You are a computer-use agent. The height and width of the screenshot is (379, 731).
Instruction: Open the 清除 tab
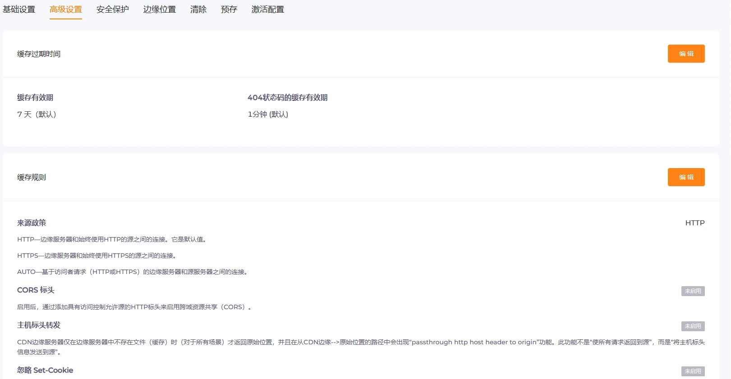click(x=198, y=9)
